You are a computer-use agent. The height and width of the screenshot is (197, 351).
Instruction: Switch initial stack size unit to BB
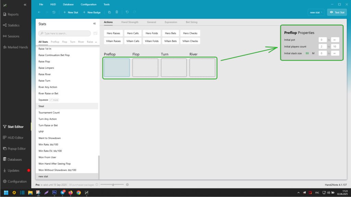307,53
